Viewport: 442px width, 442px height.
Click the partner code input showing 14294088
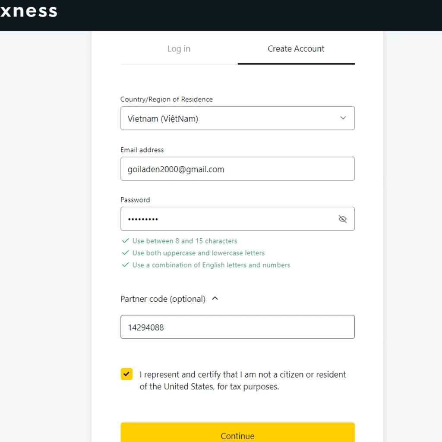click(x=237, y=327)
